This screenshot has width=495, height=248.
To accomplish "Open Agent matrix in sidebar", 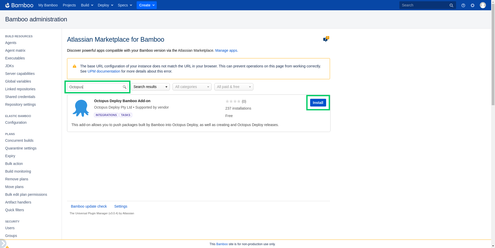I will (15, 50).
